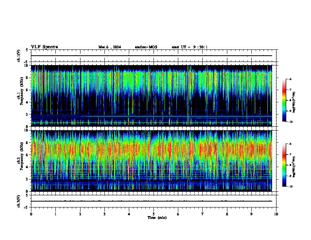Click time axis tick label "7"
311x240 pixels.
(203, 214)
